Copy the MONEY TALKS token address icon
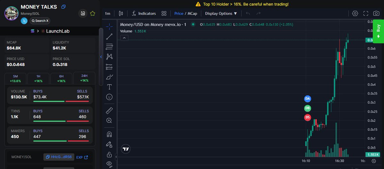The image size is (384, 169). (63, 7)
